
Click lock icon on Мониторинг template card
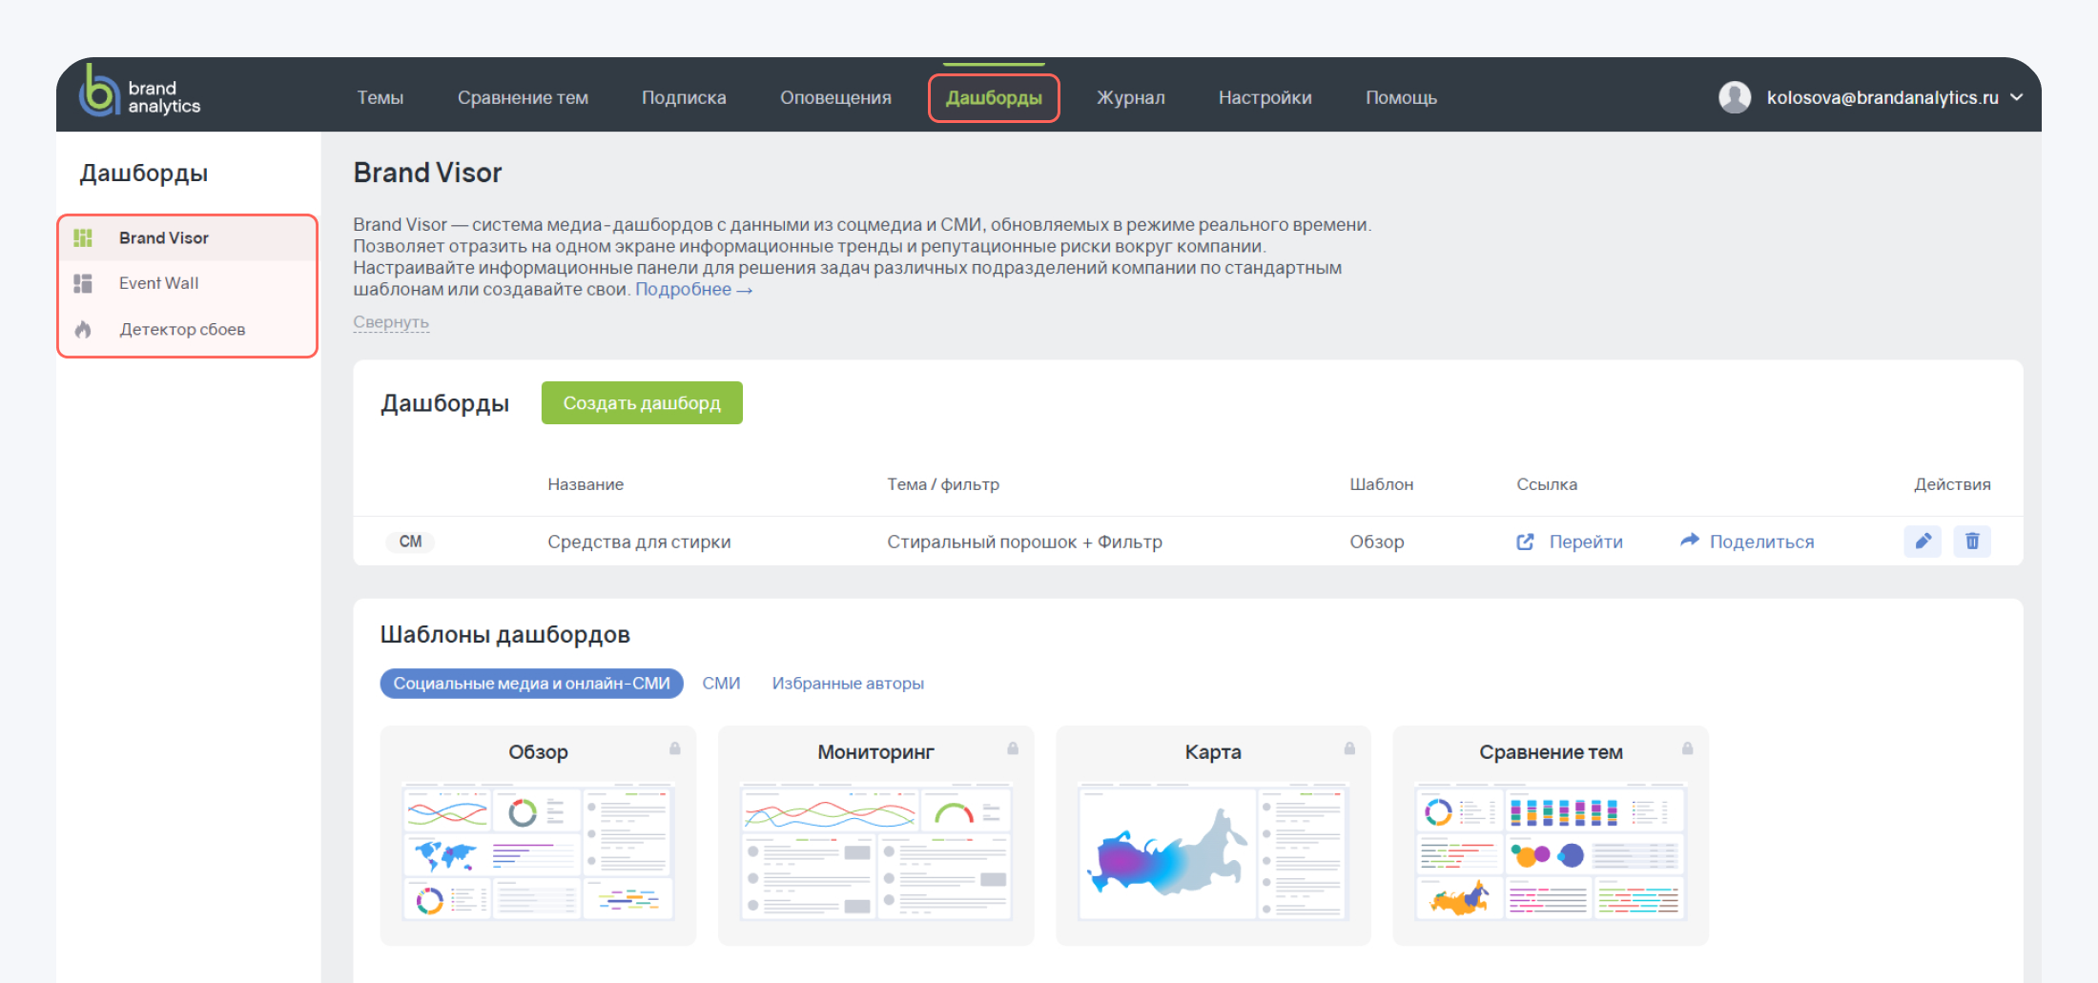click(x=1013, y=748)
